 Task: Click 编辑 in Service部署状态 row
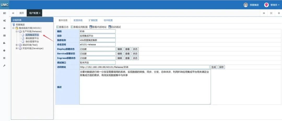120,54
